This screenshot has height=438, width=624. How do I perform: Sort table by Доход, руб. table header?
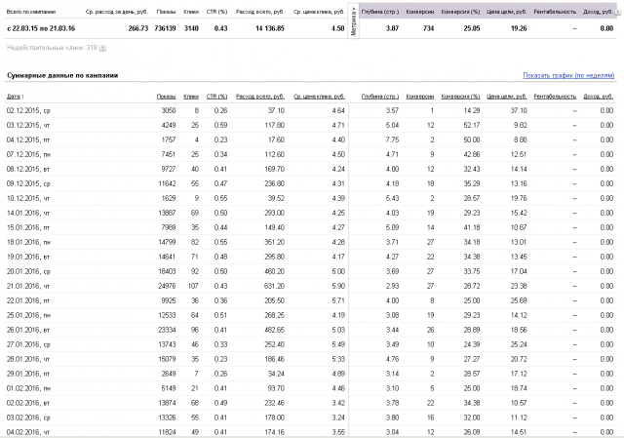[x=598, y=97]
